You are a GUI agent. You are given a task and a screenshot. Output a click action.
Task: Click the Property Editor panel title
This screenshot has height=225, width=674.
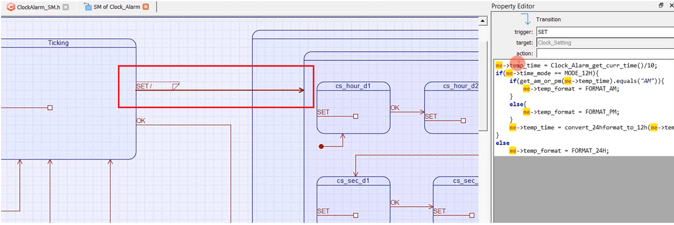point(513,6)
